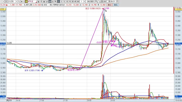Select the minute (분) chart period
The height and width of the screenshot is (102, 182).
tap(50, 2)
